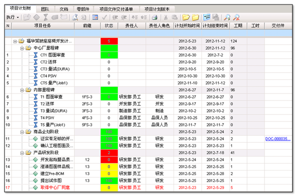
Task: Switch to the 文档 tab
Action: 64,9
